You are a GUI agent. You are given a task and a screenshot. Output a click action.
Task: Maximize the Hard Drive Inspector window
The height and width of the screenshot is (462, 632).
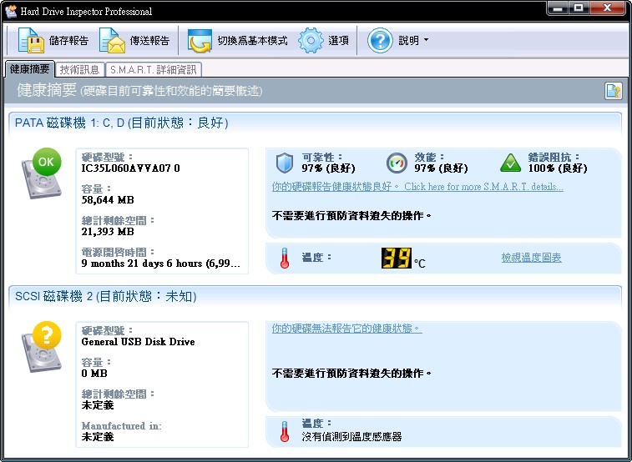click(579, 8)
